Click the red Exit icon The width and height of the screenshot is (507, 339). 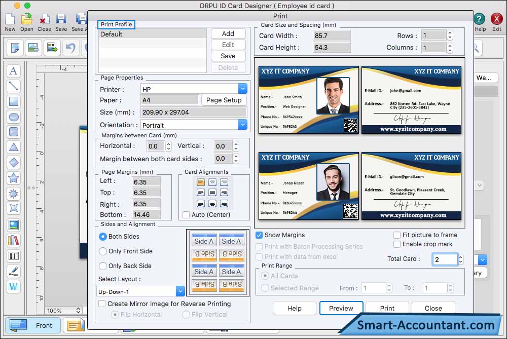[x=496, y=19]
